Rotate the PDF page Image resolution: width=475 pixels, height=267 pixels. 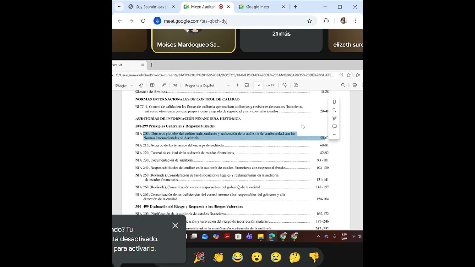click(285, 85)
